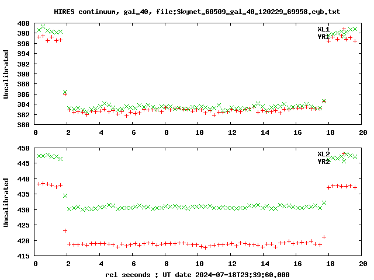Click x-axis tick '20' under bottom plot
The width and height of the screenshot is (374, 280).
click(363, 264)
